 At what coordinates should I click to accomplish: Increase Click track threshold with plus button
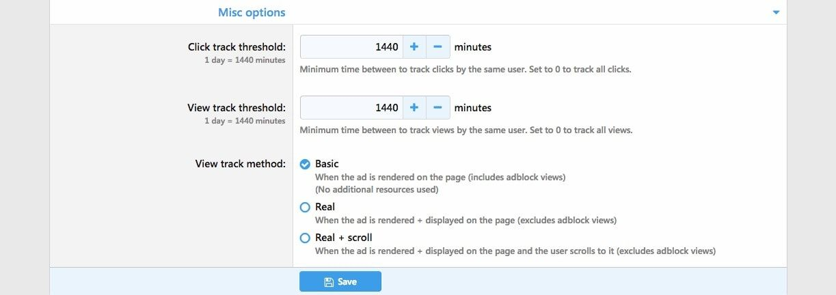click(414, 47)
